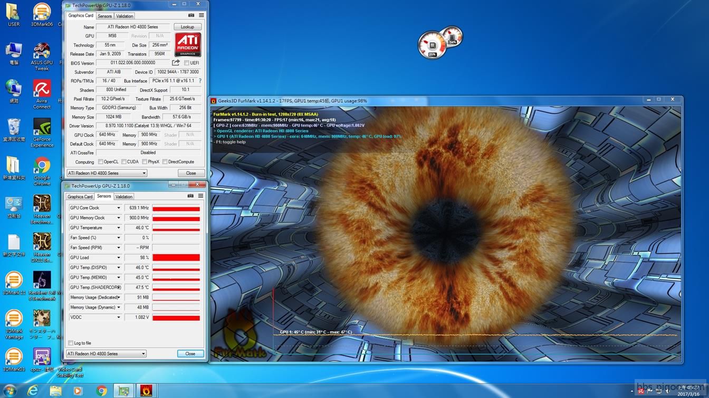Screen dimensions: 709x398
Task: Open the GPU selector dropdown in the Graphics Card window
Action: tap(107, 173)
